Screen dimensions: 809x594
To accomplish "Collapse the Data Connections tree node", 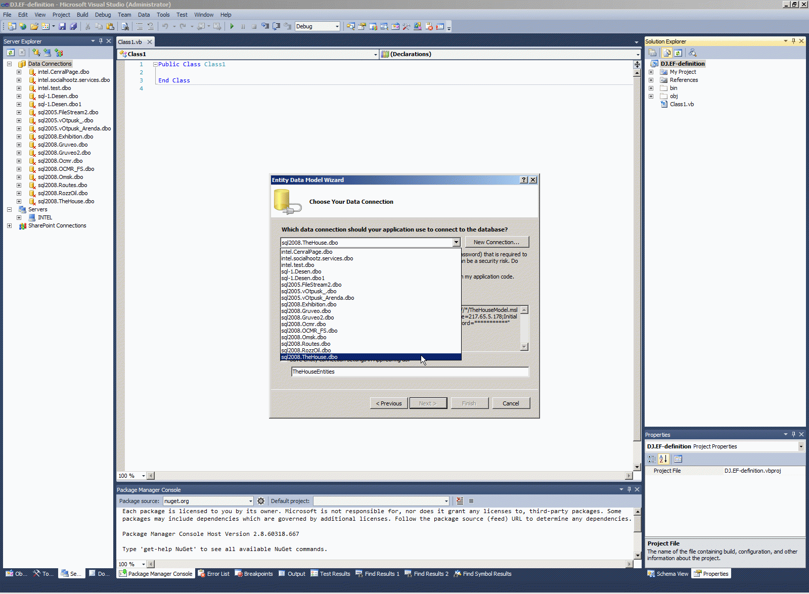I will [x=9, y=64].
